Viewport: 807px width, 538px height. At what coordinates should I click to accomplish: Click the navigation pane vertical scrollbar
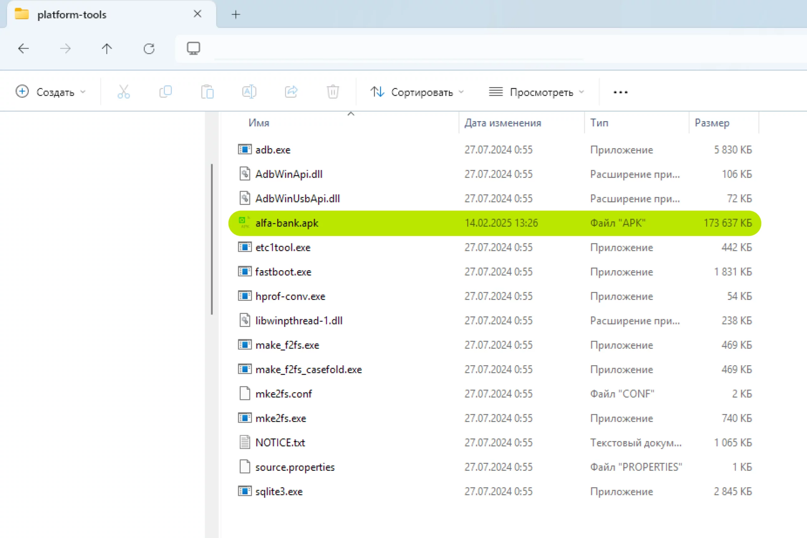click(212, 239)
